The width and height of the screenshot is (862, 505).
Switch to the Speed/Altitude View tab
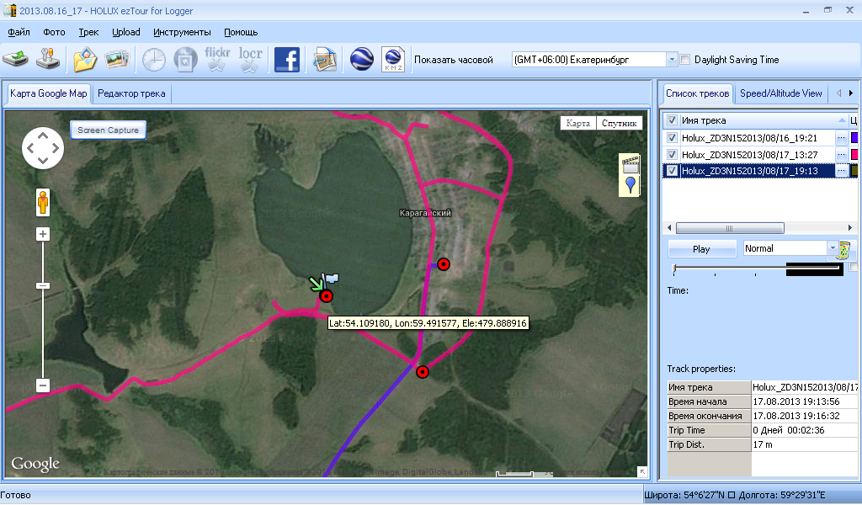pyautogui.click(x=780, y=93)
